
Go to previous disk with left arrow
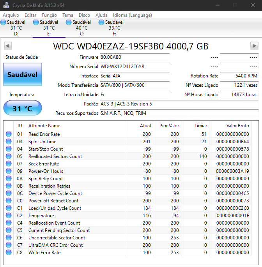click(8, 46)
